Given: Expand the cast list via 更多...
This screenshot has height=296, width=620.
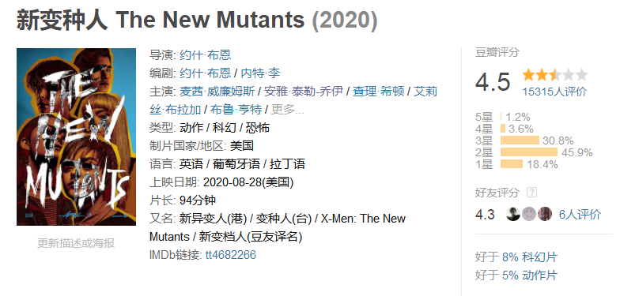Looking at the screenshot, I should point(288,110).
